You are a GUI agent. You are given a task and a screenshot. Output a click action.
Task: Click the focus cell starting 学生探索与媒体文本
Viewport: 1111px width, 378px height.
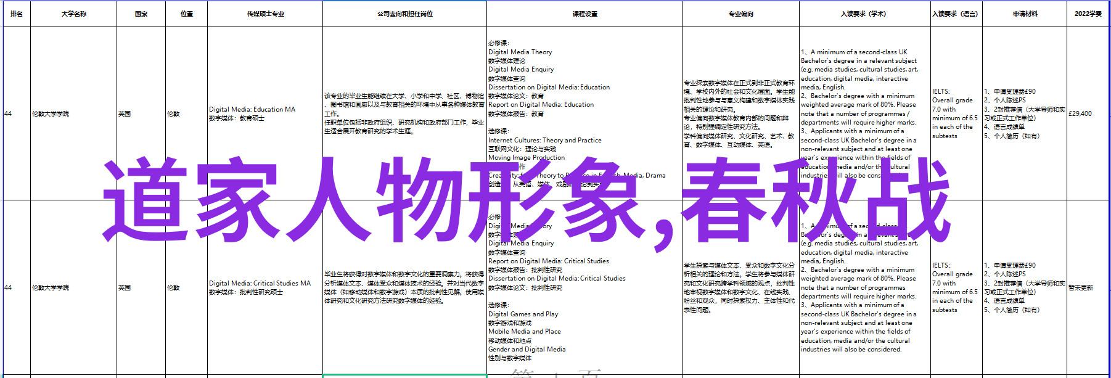click(740, 287)
